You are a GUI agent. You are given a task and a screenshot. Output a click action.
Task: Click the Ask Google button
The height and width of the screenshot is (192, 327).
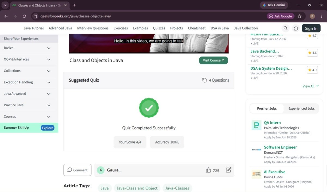click(280, 16)
